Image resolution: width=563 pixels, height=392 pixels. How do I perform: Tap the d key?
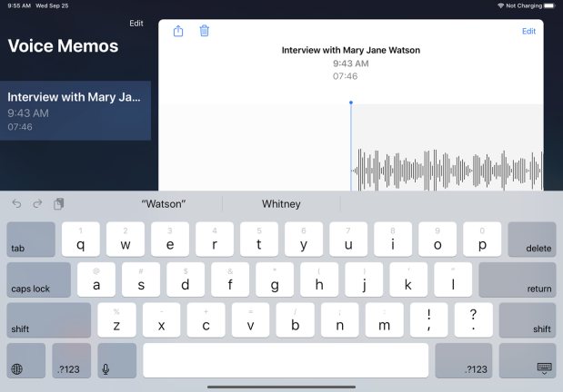pos(186,279)
